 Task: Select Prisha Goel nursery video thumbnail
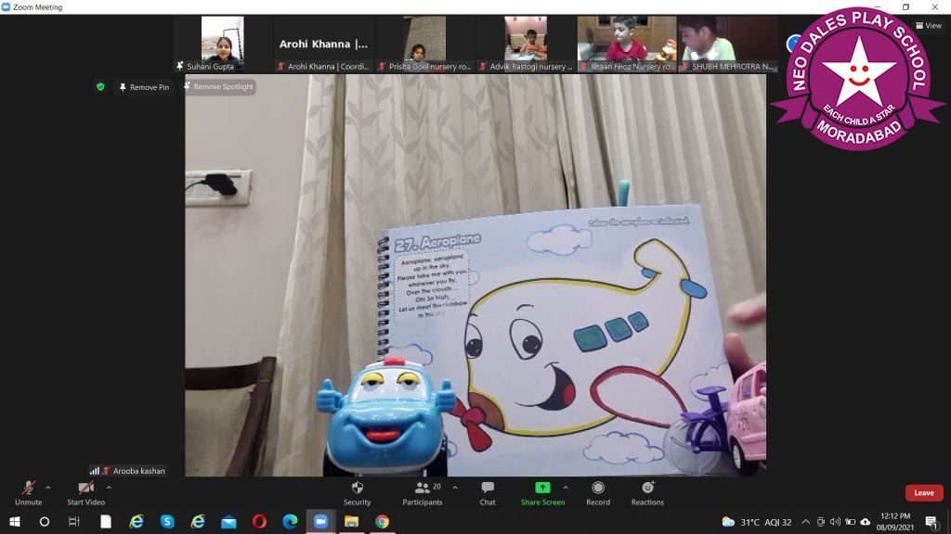pyautogui.click(x=424, y=44)
